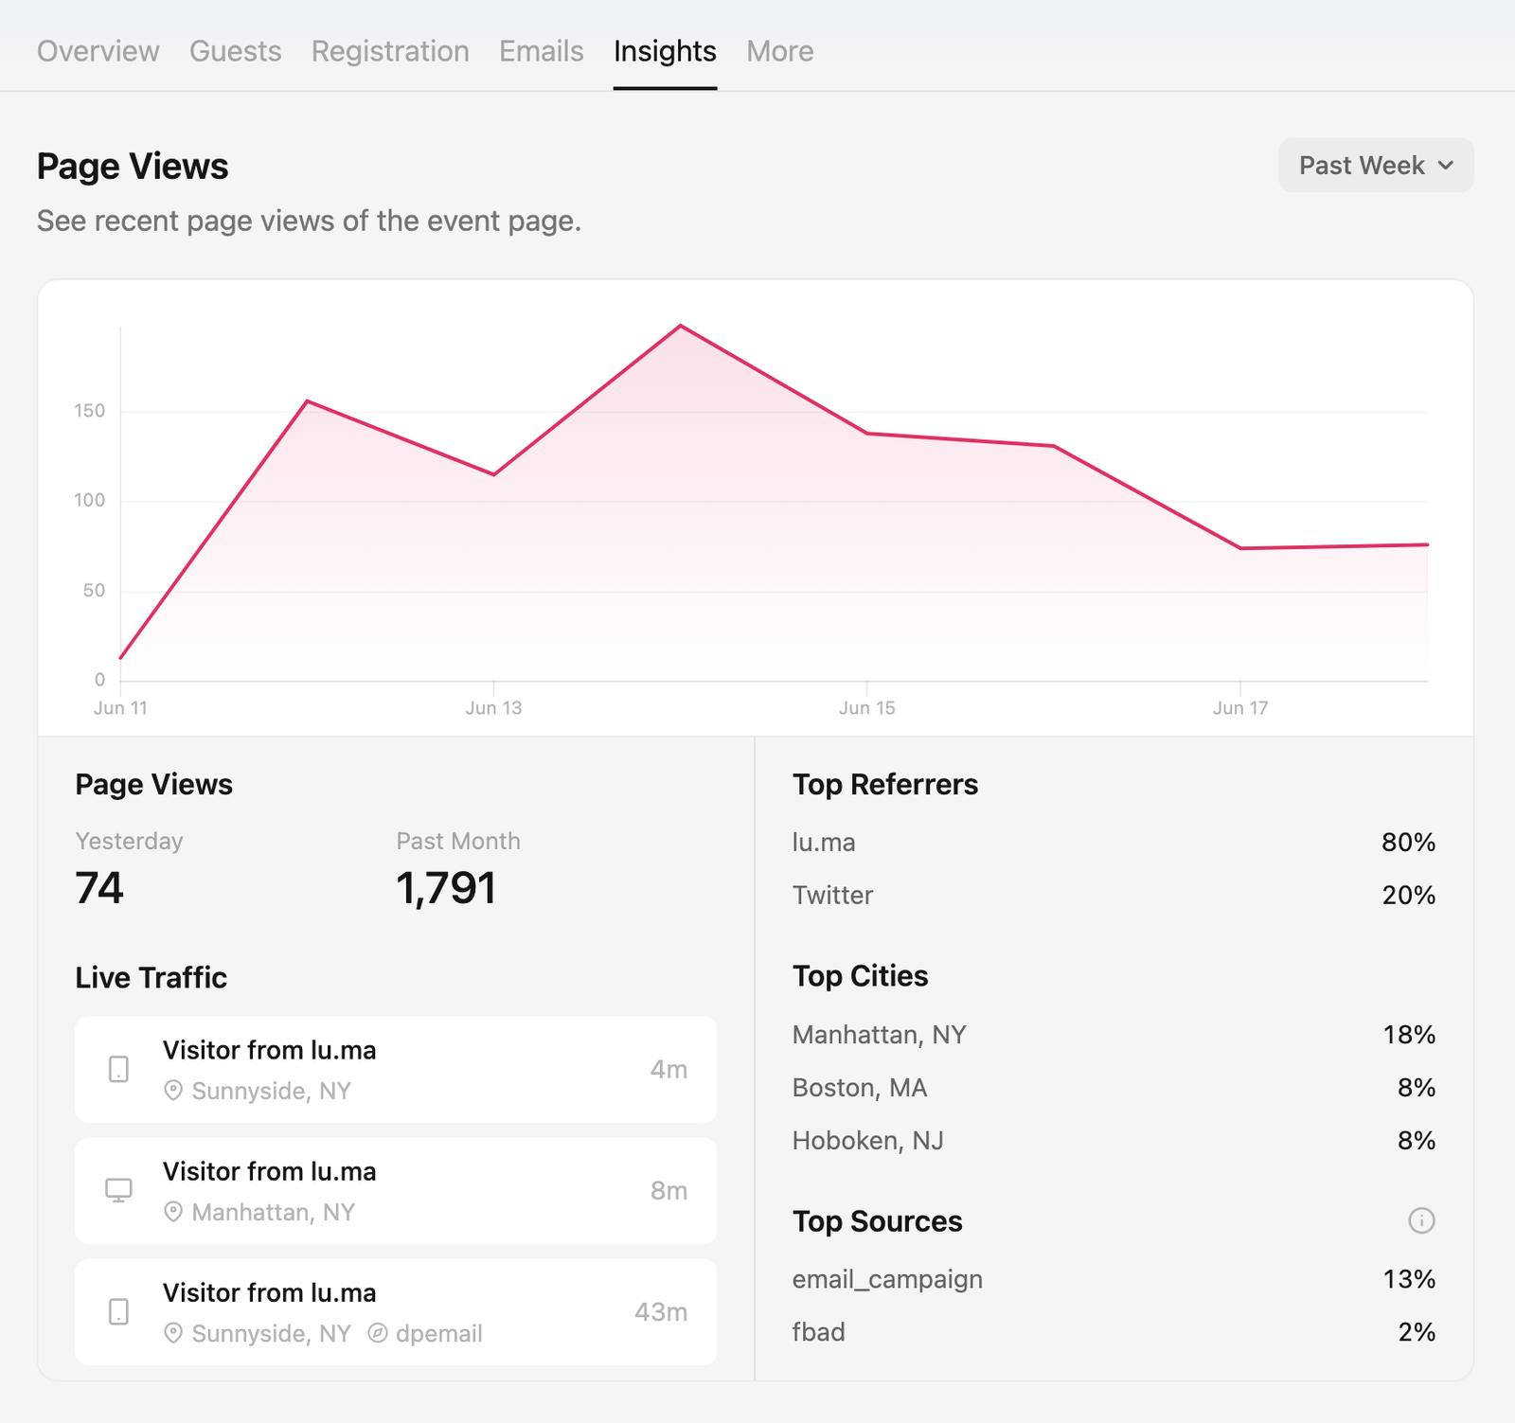Viewport: 1515px width, 1423px height.
Task: Click the compass icon beside dpemail
Action: pyautogui.click(x=377, y=1333)
